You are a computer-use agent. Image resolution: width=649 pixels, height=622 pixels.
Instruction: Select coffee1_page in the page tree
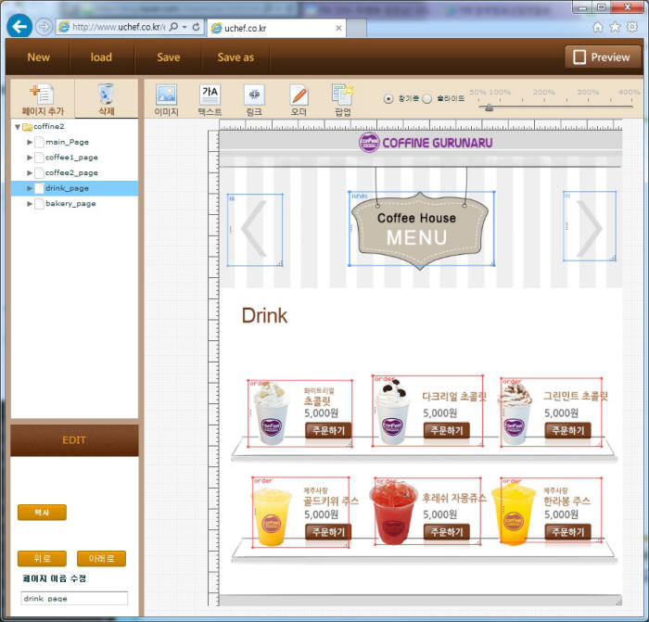pos(71,158)
